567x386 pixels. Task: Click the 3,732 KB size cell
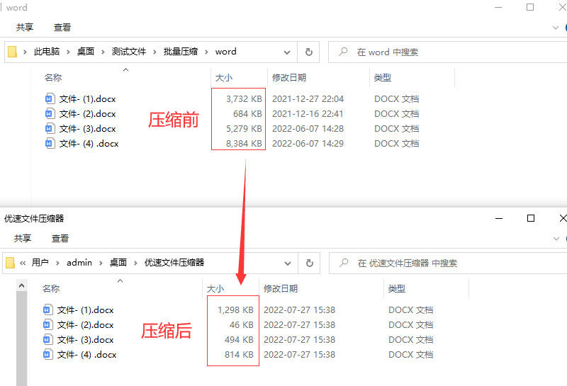[x=244, y=98]
